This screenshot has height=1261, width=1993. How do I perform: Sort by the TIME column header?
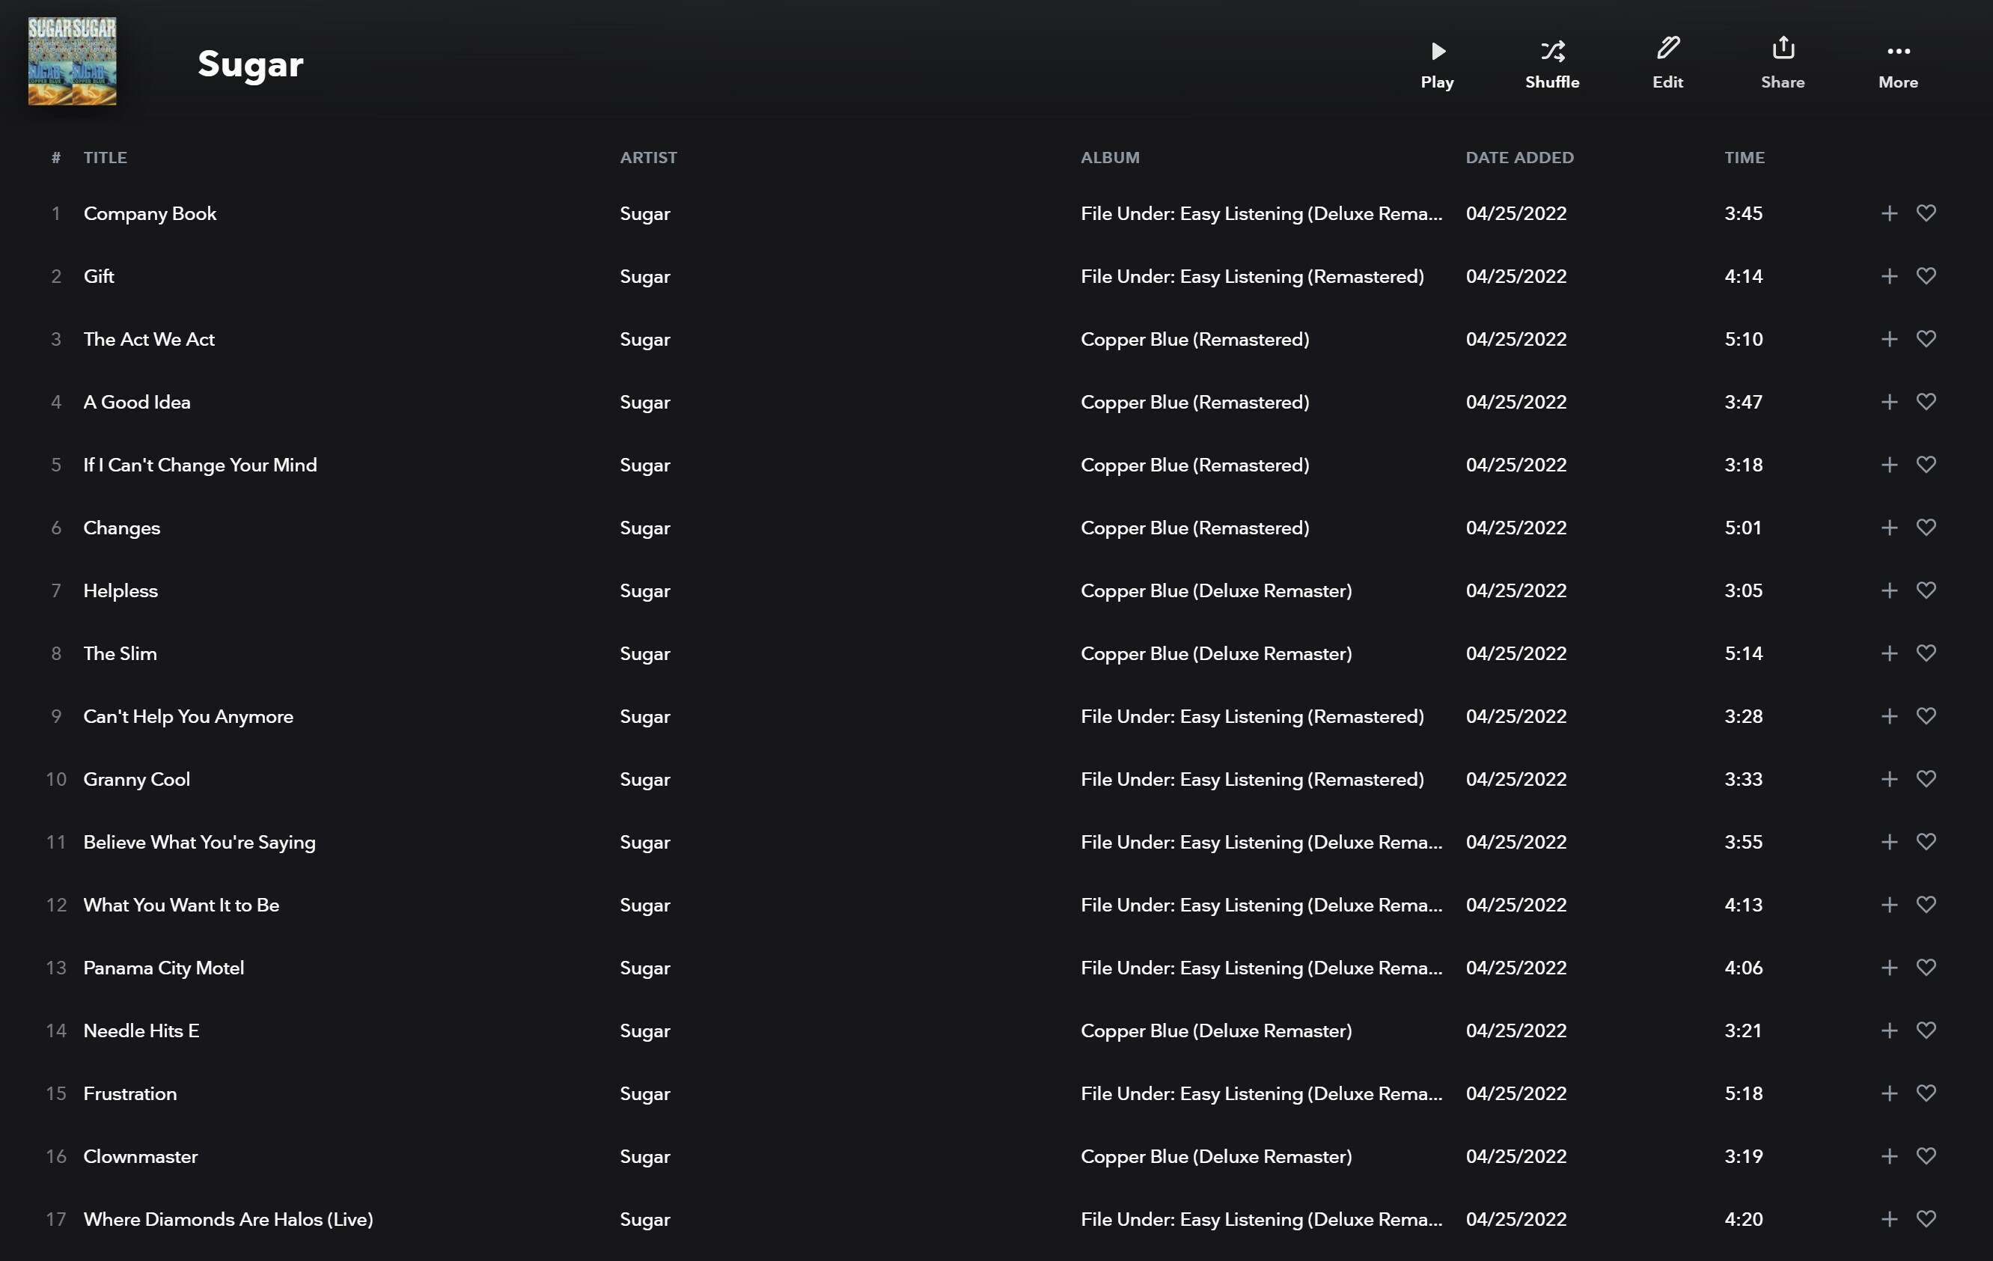point(1745,157)
